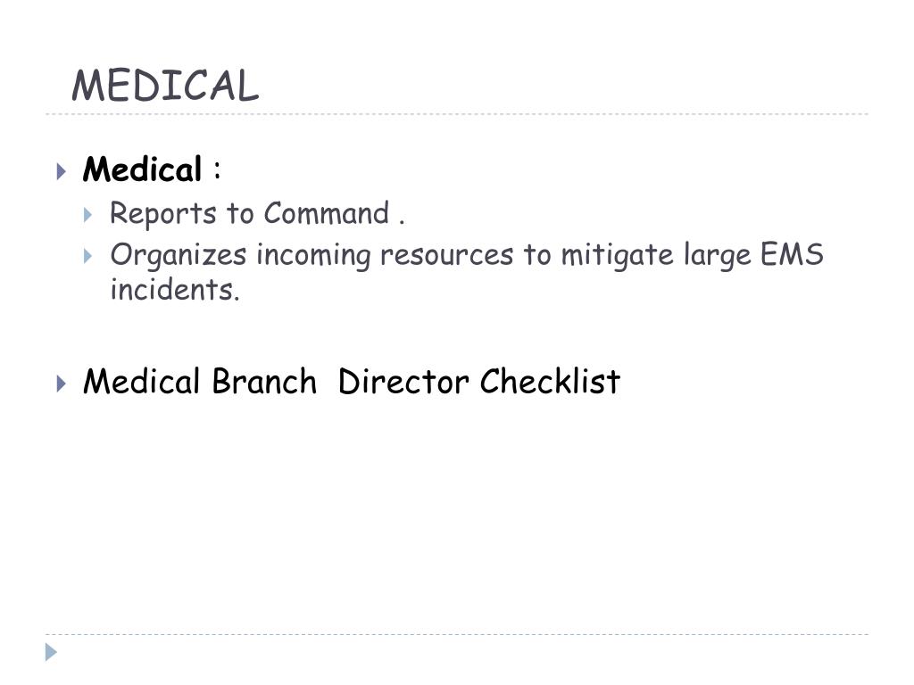Click the word Director in the checklist line

(x=403, y=382)
